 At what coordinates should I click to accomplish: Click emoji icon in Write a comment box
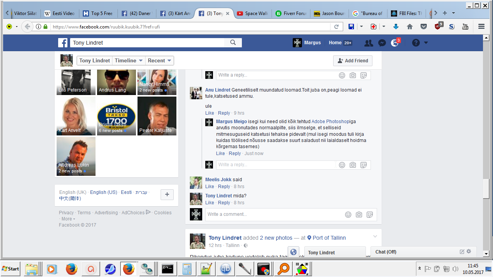(x=348, y=215)
